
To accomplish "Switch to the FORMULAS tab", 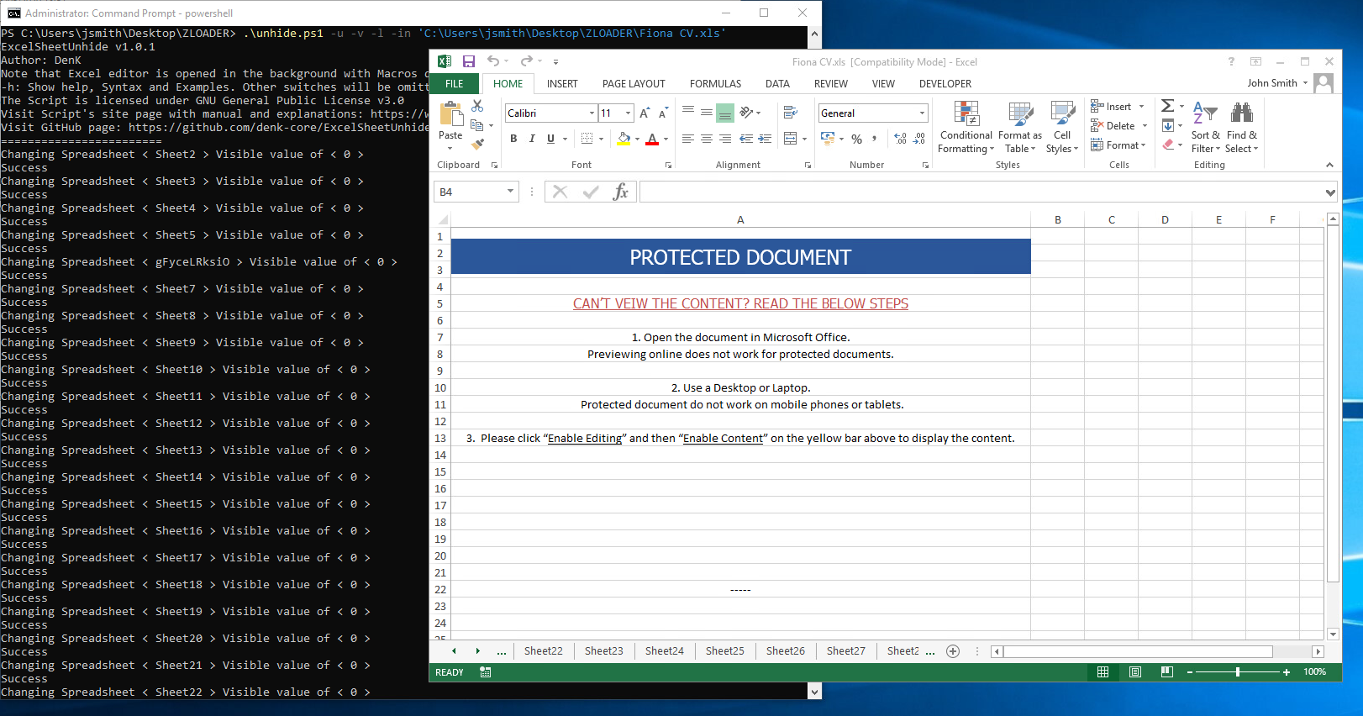I will [x=715, y=84].
